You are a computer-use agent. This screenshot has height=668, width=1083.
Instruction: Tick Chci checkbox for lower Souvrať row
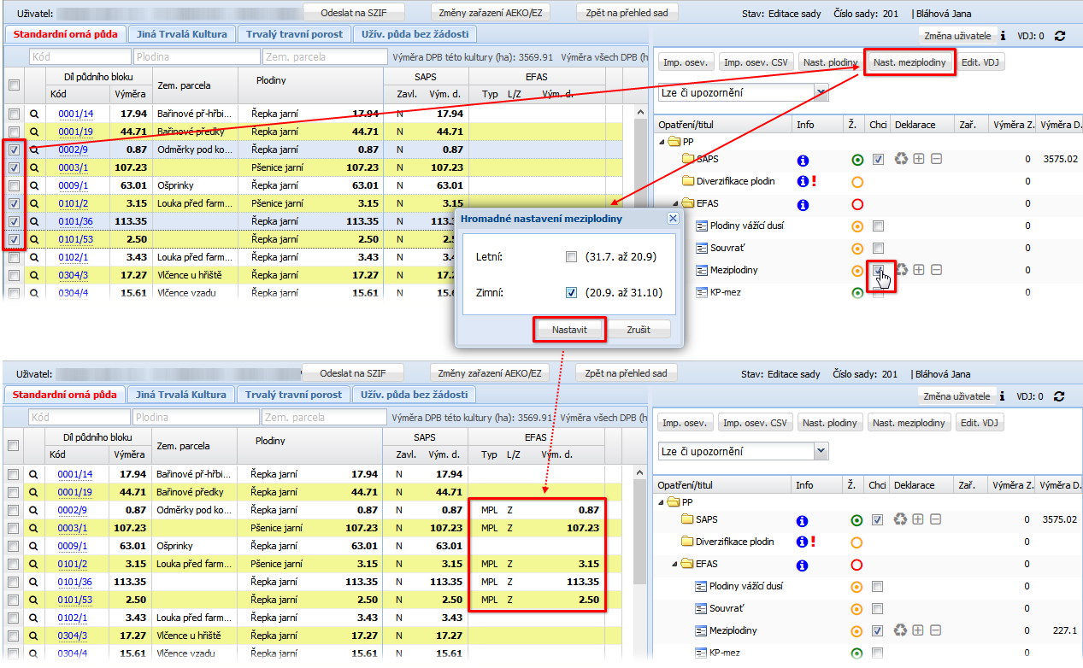coord(878,608)
